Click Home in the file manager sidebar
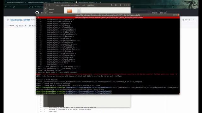The width and height of the screenshot is (202, 113). tap(51, 13)
